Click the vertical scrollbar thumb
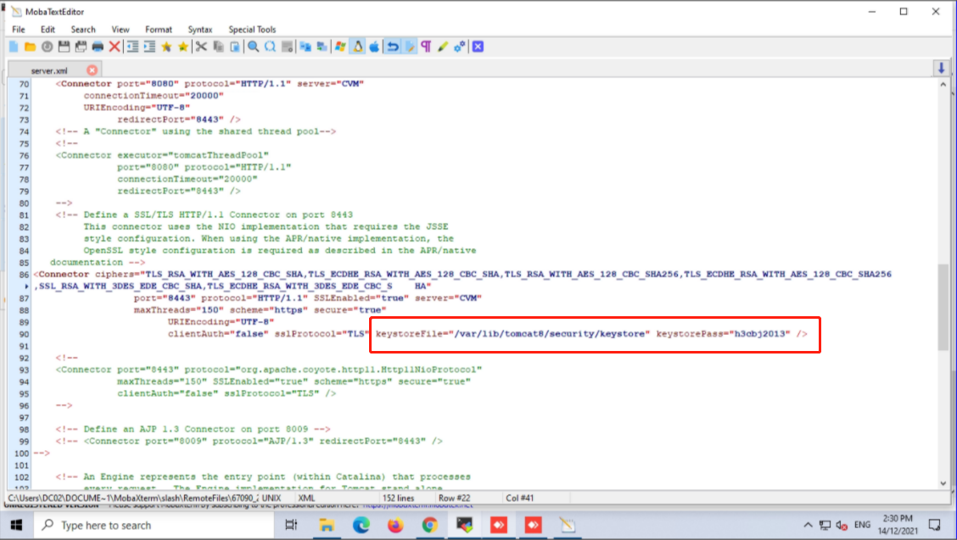The height and width of the screenshot is (540, 957). 943,308
